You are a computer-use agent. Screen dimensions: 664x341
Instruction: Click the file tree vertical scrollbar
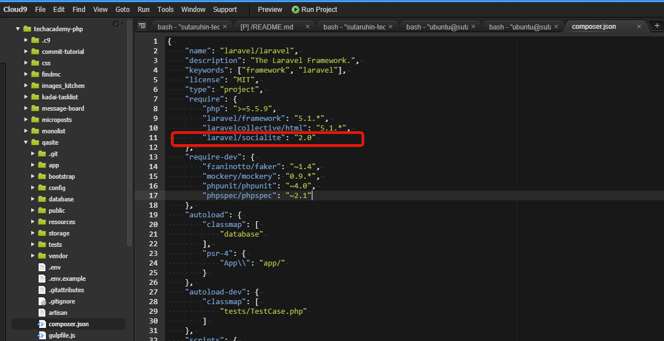pos(129,133)
